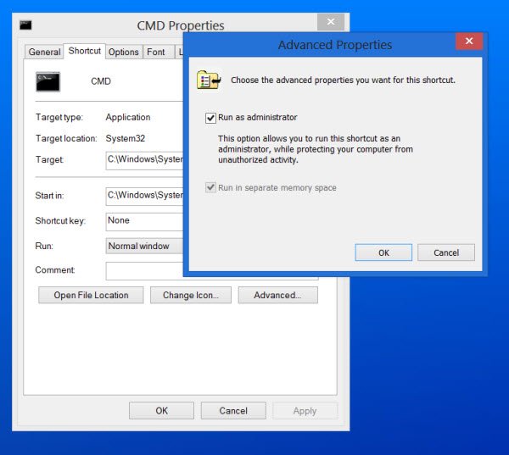Confirm Advanced Properties with OK

(x=383, y=252)
